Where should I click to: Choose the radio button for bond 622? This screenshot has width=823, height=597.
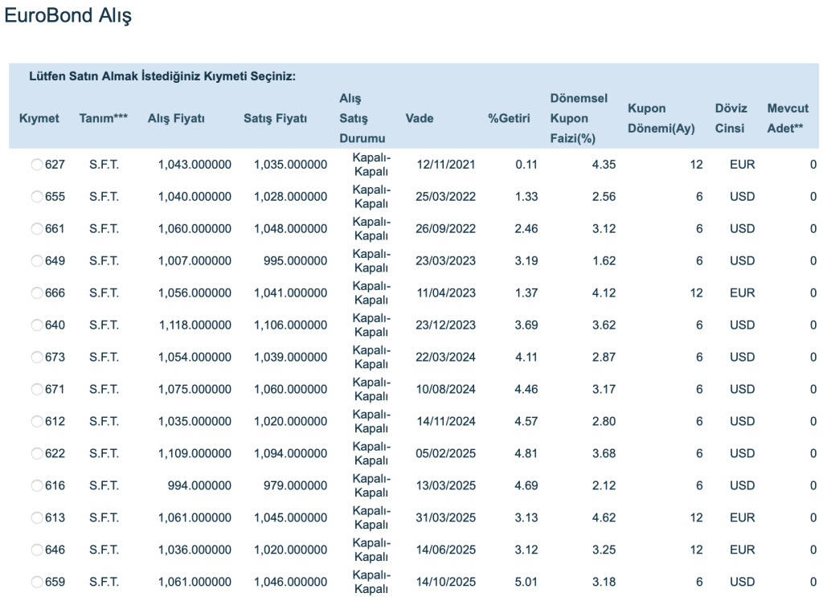[37, 454]
